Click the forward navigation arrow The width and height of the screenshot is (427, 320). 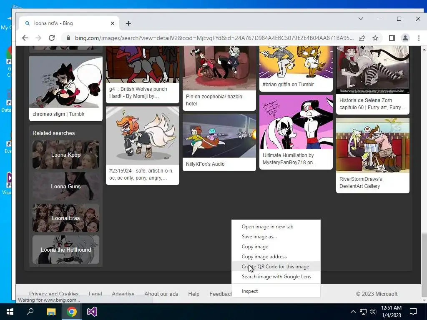[38, 38]
